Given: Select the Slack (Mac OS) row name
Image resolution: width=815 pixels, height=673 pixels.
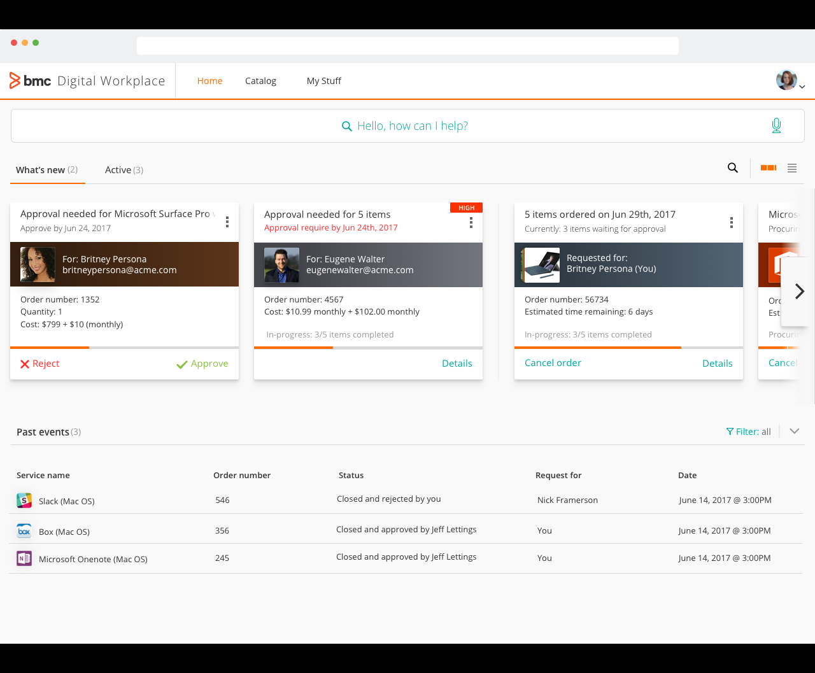Looking at the screenshot, I should [x=67, y=501].
